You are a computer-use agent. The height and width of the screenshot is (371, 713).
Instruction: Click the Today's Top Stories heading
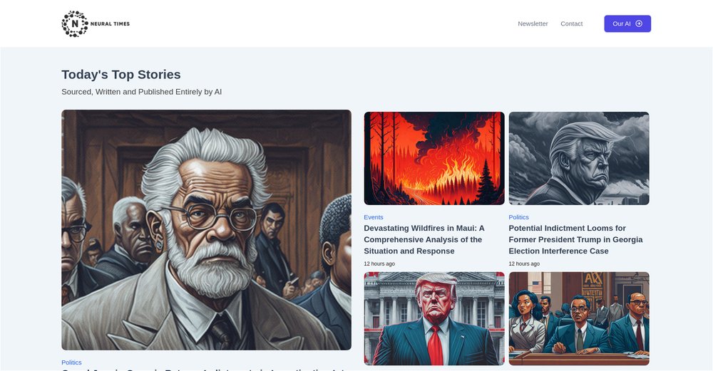[x=121, y=75]
